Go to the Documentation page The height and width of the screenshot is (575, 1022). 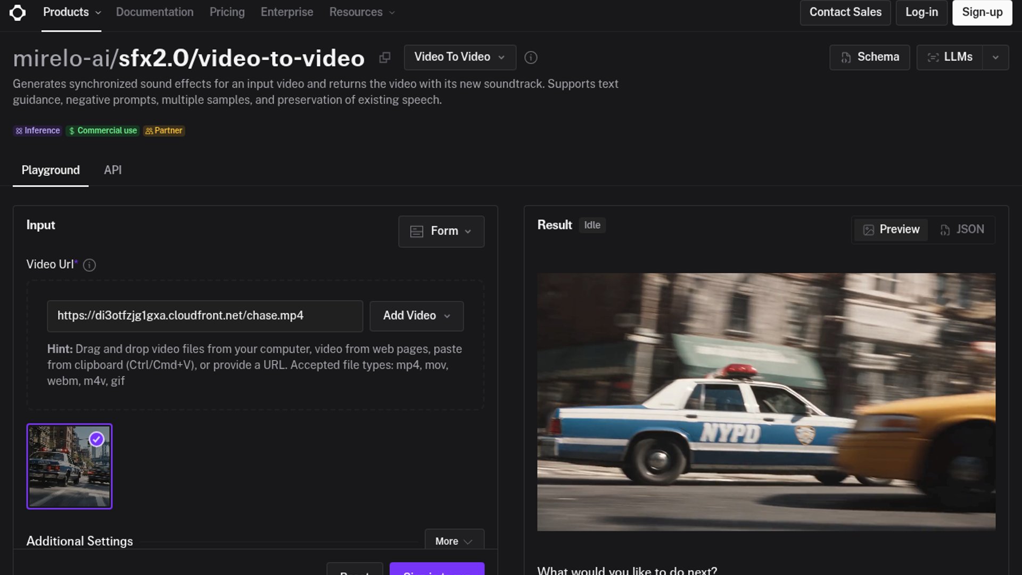point(155,12)
